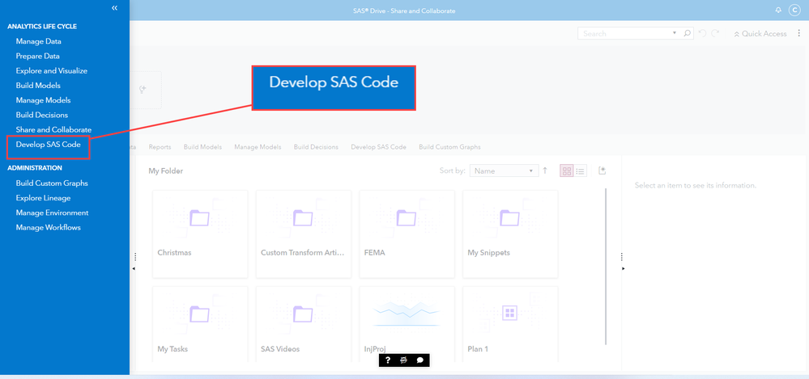Image resolution: width=809 pixels, height=379 pixels.
Task: Select Explore and Visualize menu item
Action: pyautogui.click(x=52, y=71)
